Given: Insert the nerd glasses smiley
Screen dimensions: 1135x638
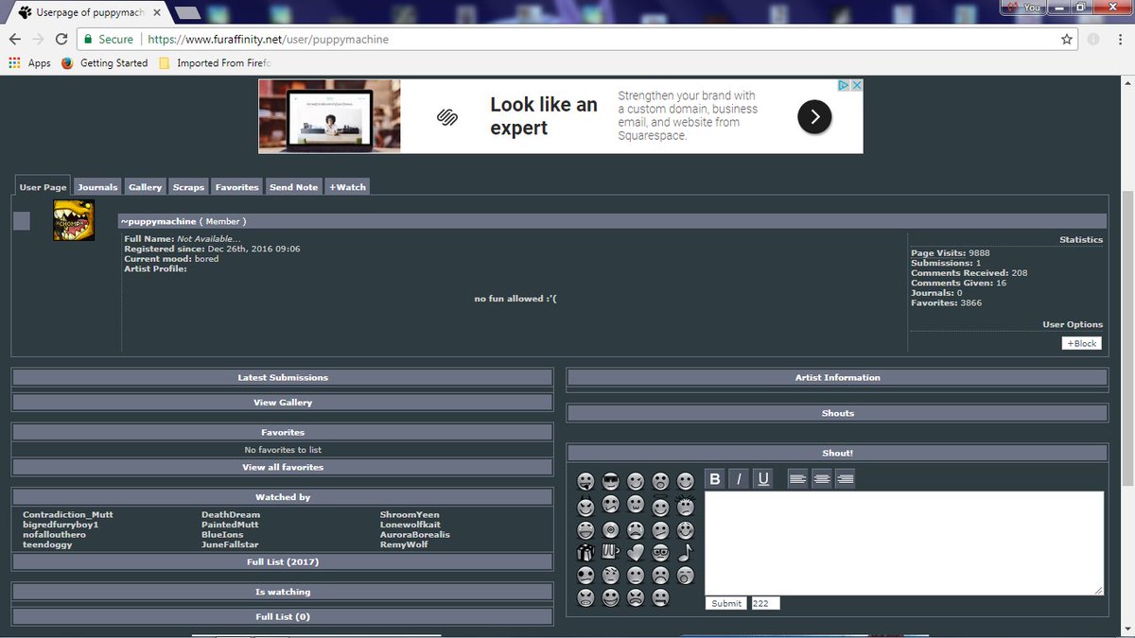Looking at the screenshot, I should pos(660,551).
